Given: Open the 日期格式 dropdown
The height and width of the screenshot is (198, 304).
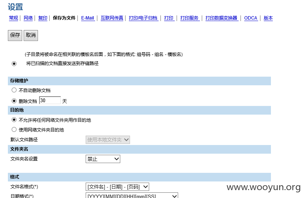Looking at the screenshot, I should click(132, 195).
